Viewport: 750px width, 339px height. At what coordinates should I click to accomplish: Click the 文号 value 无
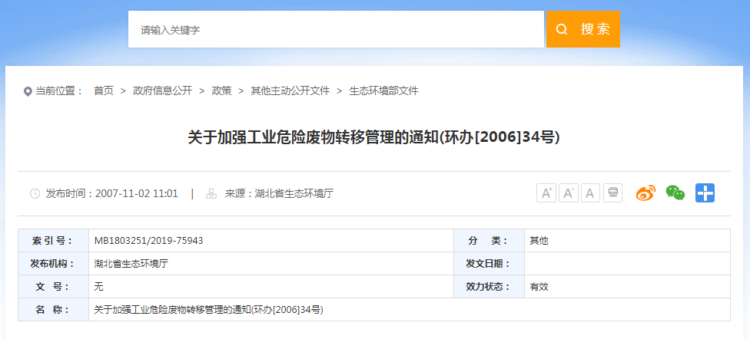pyautogui.click(x=99, y=287)
